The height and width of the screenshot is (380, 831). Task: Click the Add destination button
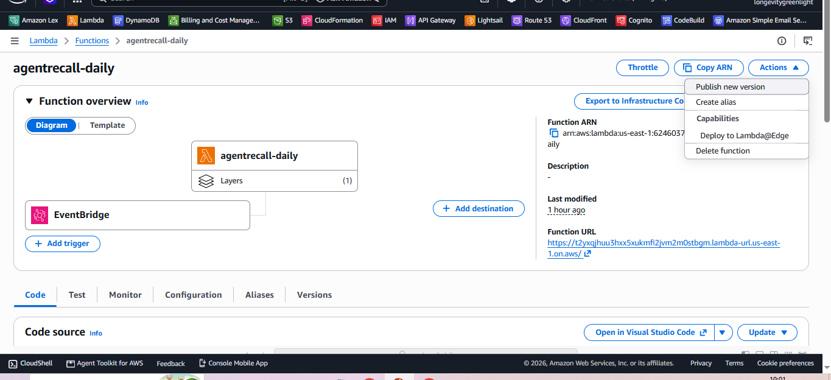[479, 209]
